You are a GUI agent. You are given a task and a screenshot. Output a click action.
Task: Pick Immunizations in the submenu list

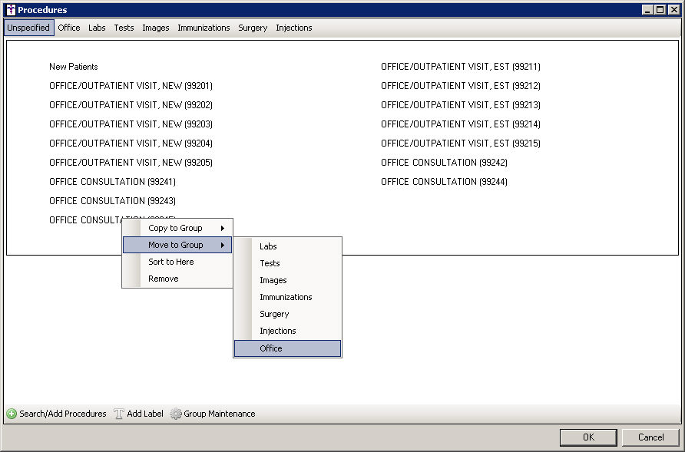[x=286, y=297]
